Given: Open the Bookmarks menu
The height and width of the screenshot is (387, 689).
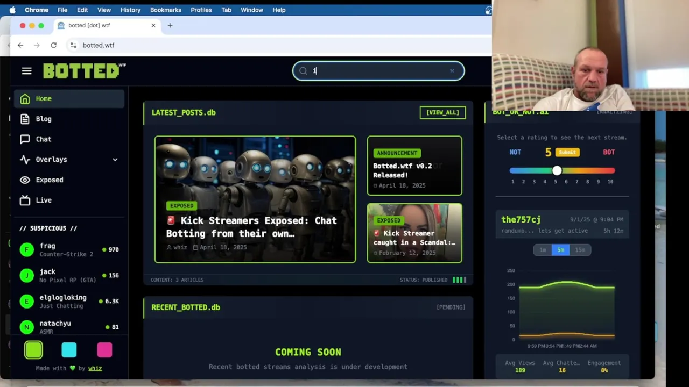Looking at the screenshot, I should pyautogui.click(x=166, y=10).
